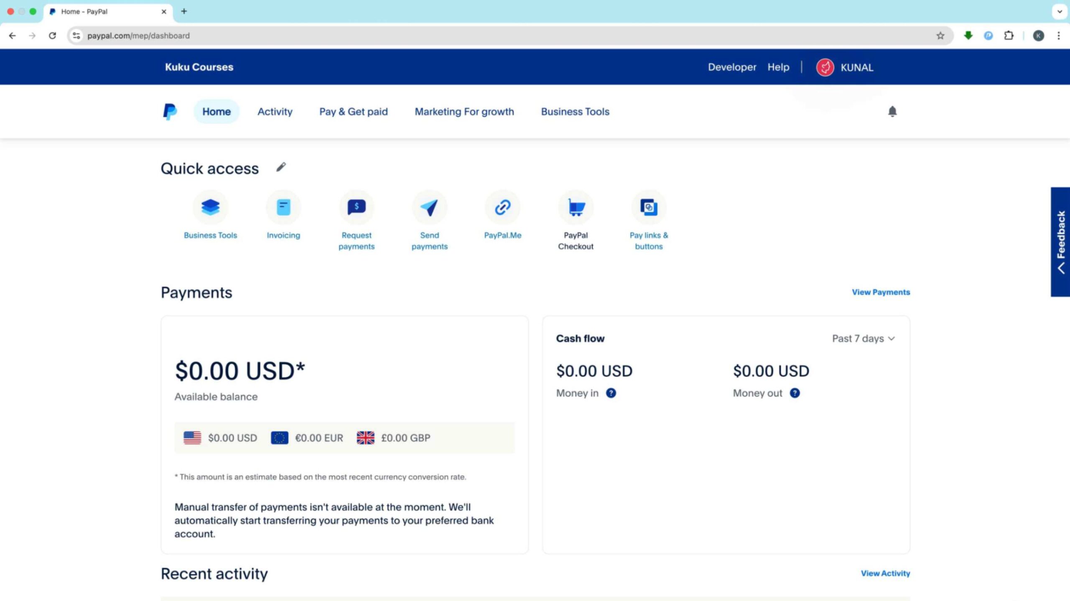This screenshot has width=1070, height=601.
Task: Open the Pay links & buttons icon
Action: [x=649, y=207]
